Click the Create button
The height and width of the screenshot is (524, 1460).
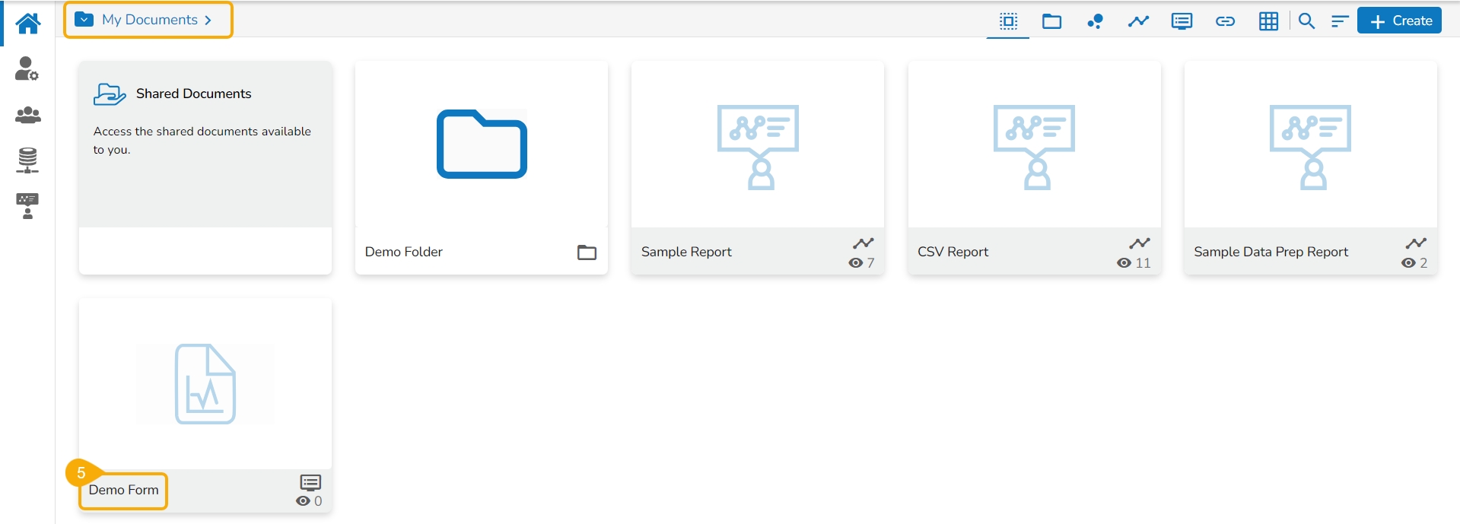1400,21
